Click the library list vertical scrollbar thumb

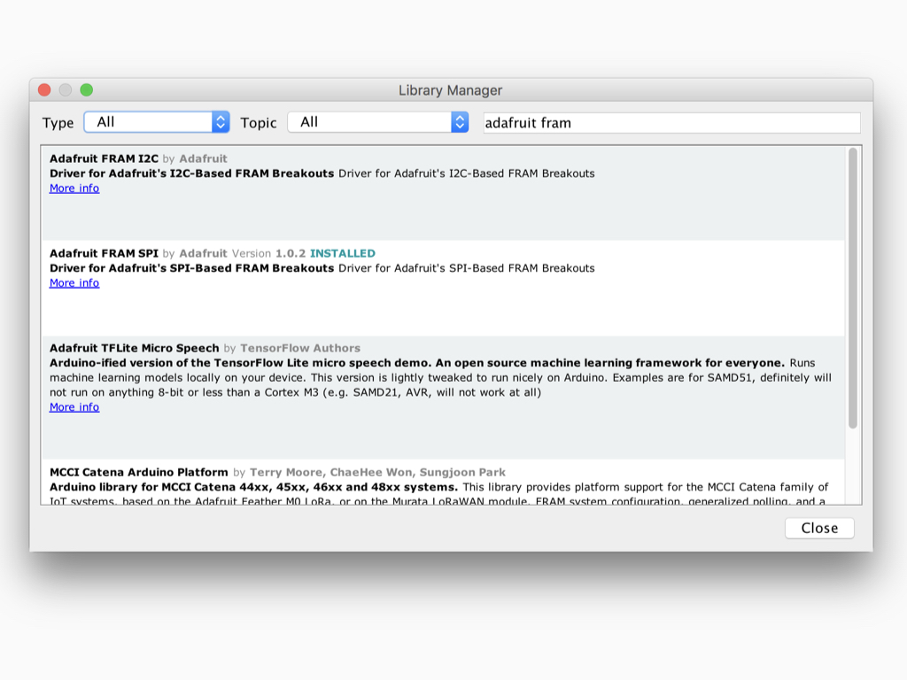click(853, 288)
